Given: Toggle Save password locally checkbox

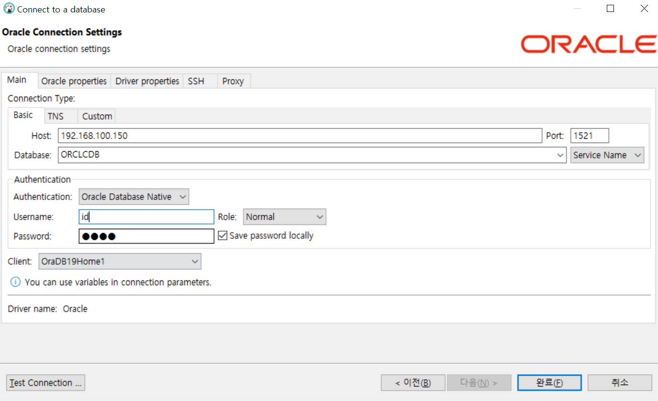Looking at the screenshot, I should tap(223, 235).
